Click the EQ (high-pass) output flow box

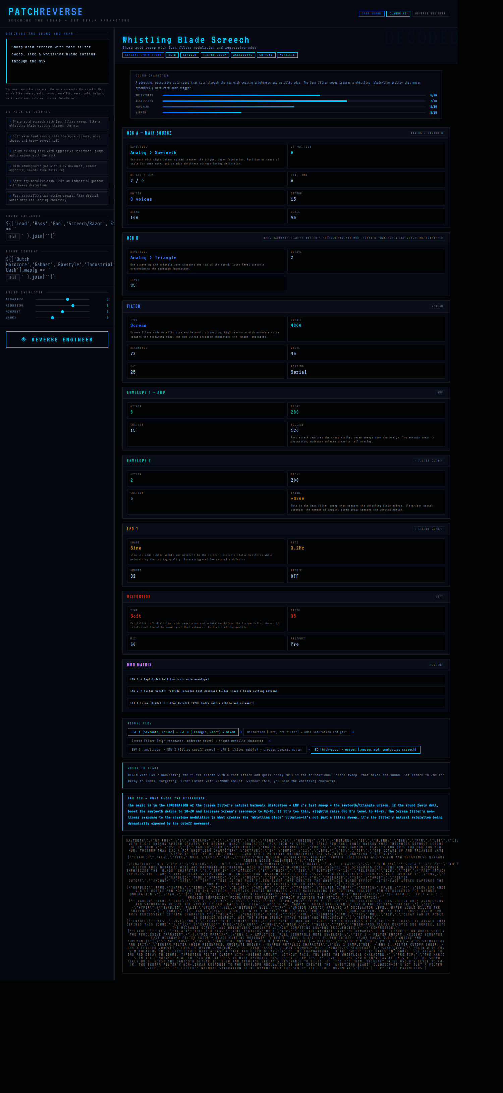click(x=365, y=750)
